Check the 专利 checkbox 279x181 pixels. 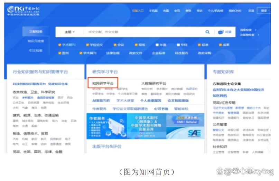[x=178, y=45]
